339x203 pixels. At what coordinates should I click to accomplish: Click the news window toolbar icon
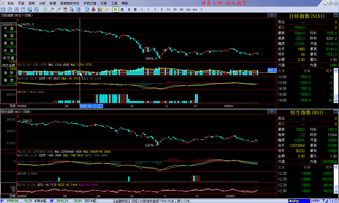click(x=30, y=10)
